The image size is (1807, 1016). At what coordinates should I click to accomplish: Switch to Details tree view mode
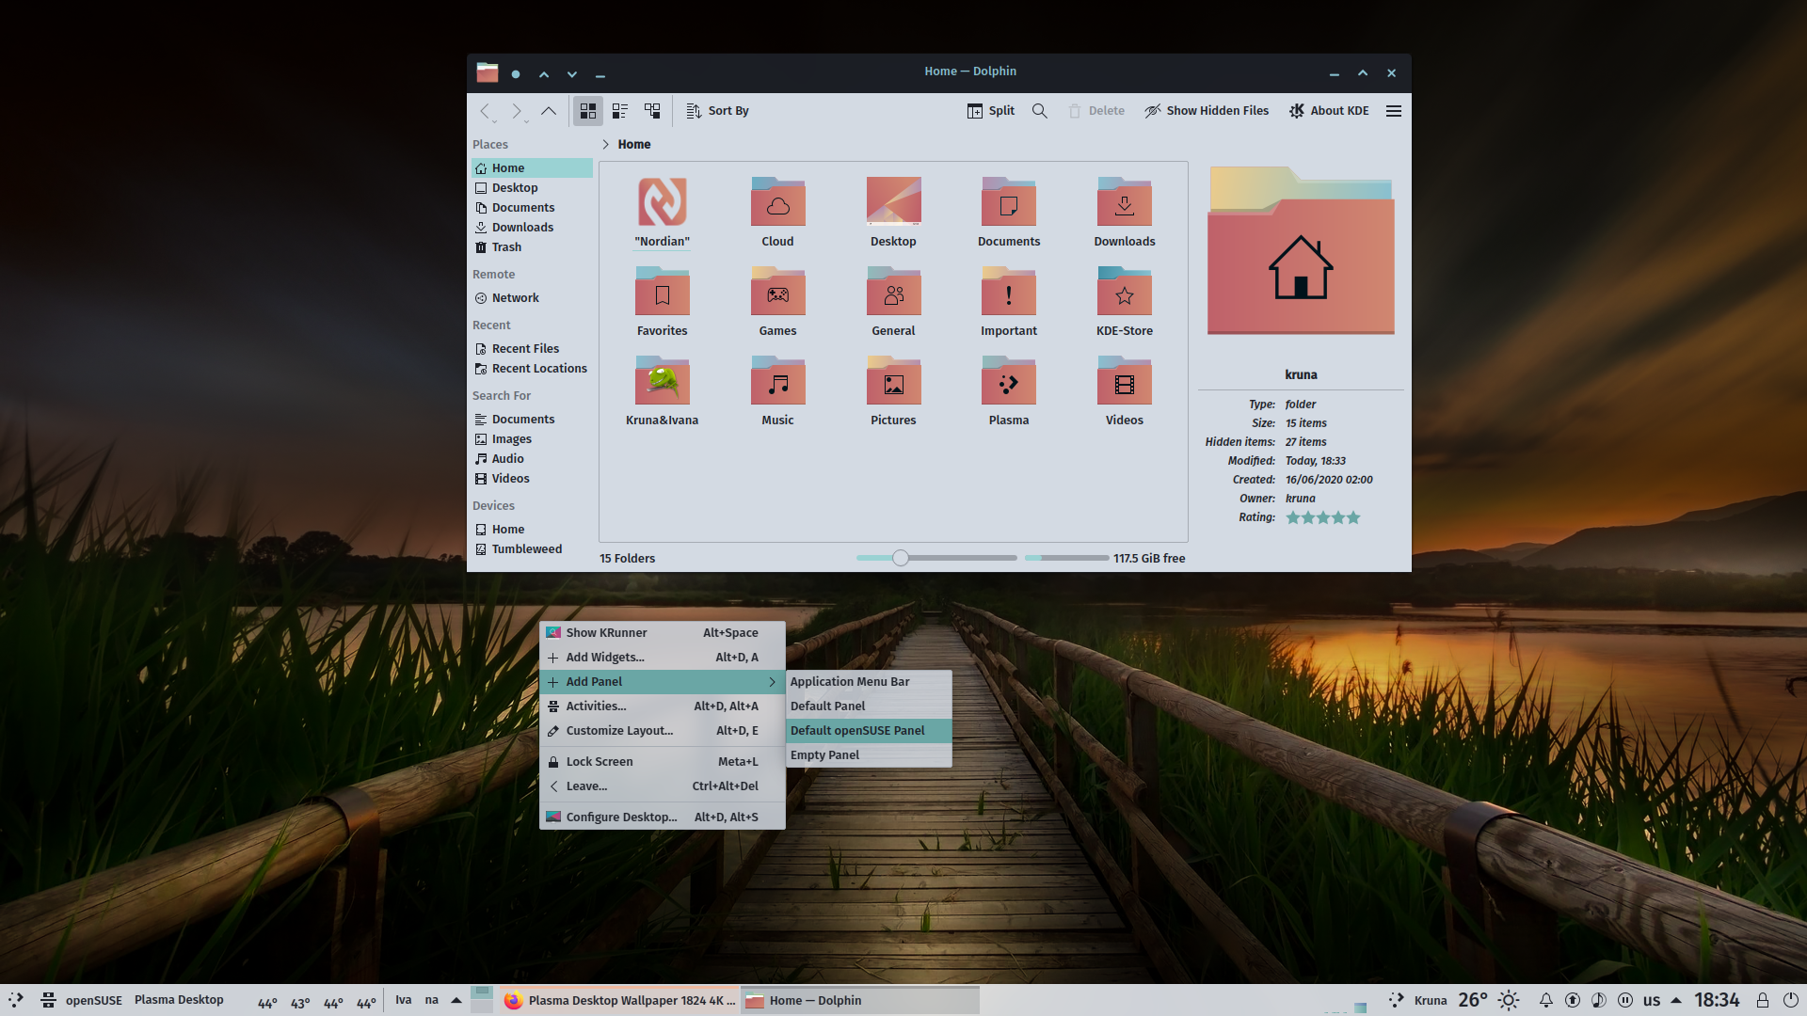pyautogui.click(x=652, y=111)
